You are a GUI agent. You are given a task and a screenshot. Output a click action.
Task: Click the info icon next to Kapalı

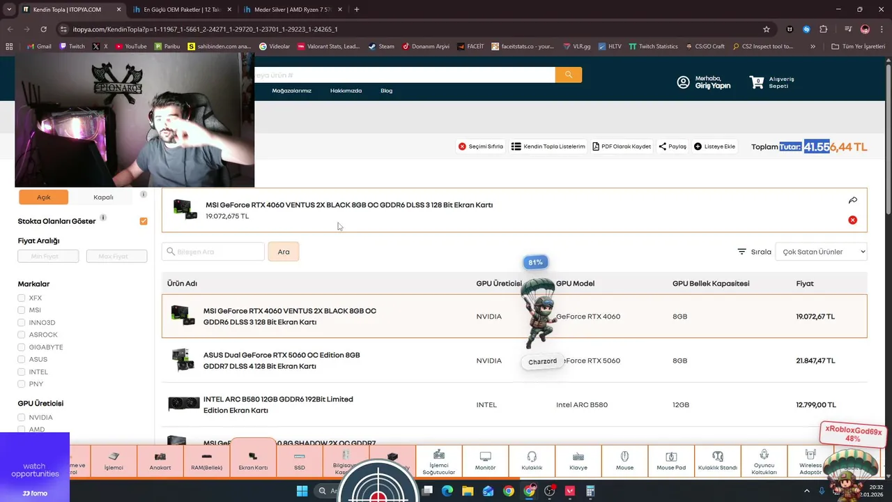(x=144, y=195)
